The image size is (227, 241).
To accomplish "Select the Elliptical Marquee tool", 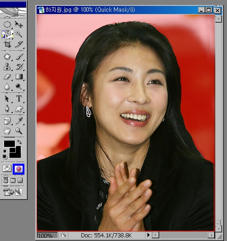I will tap(7, 24).
